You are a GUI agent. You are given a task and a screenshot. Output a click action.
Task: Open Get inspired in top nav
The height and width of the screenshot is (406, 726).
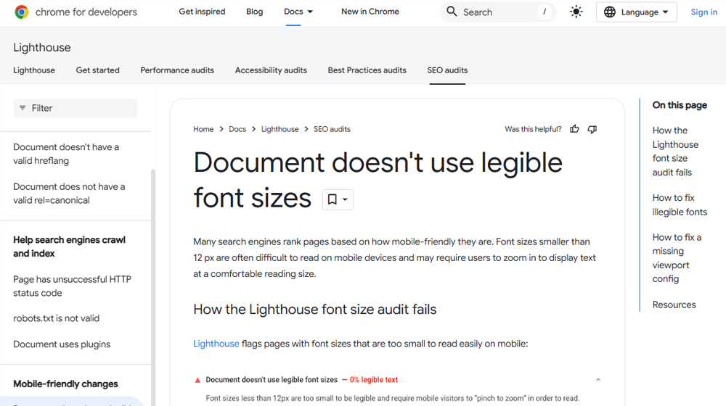coord(202,12)
